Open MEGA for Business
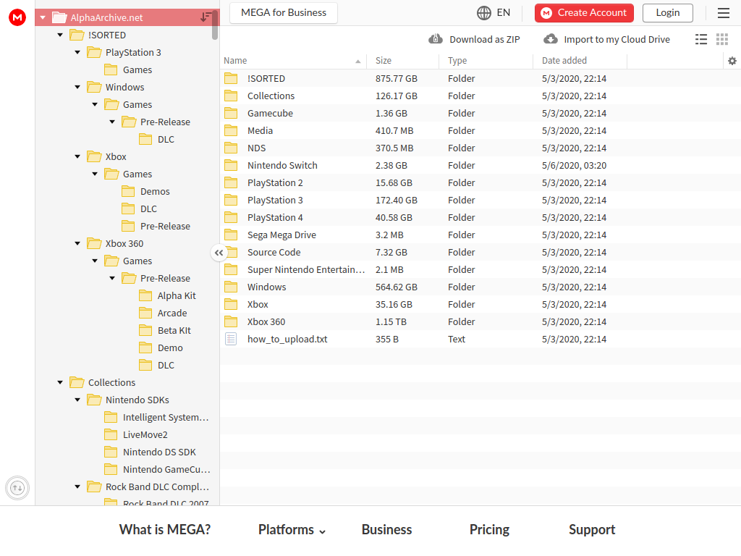 [x=284, y=13]
